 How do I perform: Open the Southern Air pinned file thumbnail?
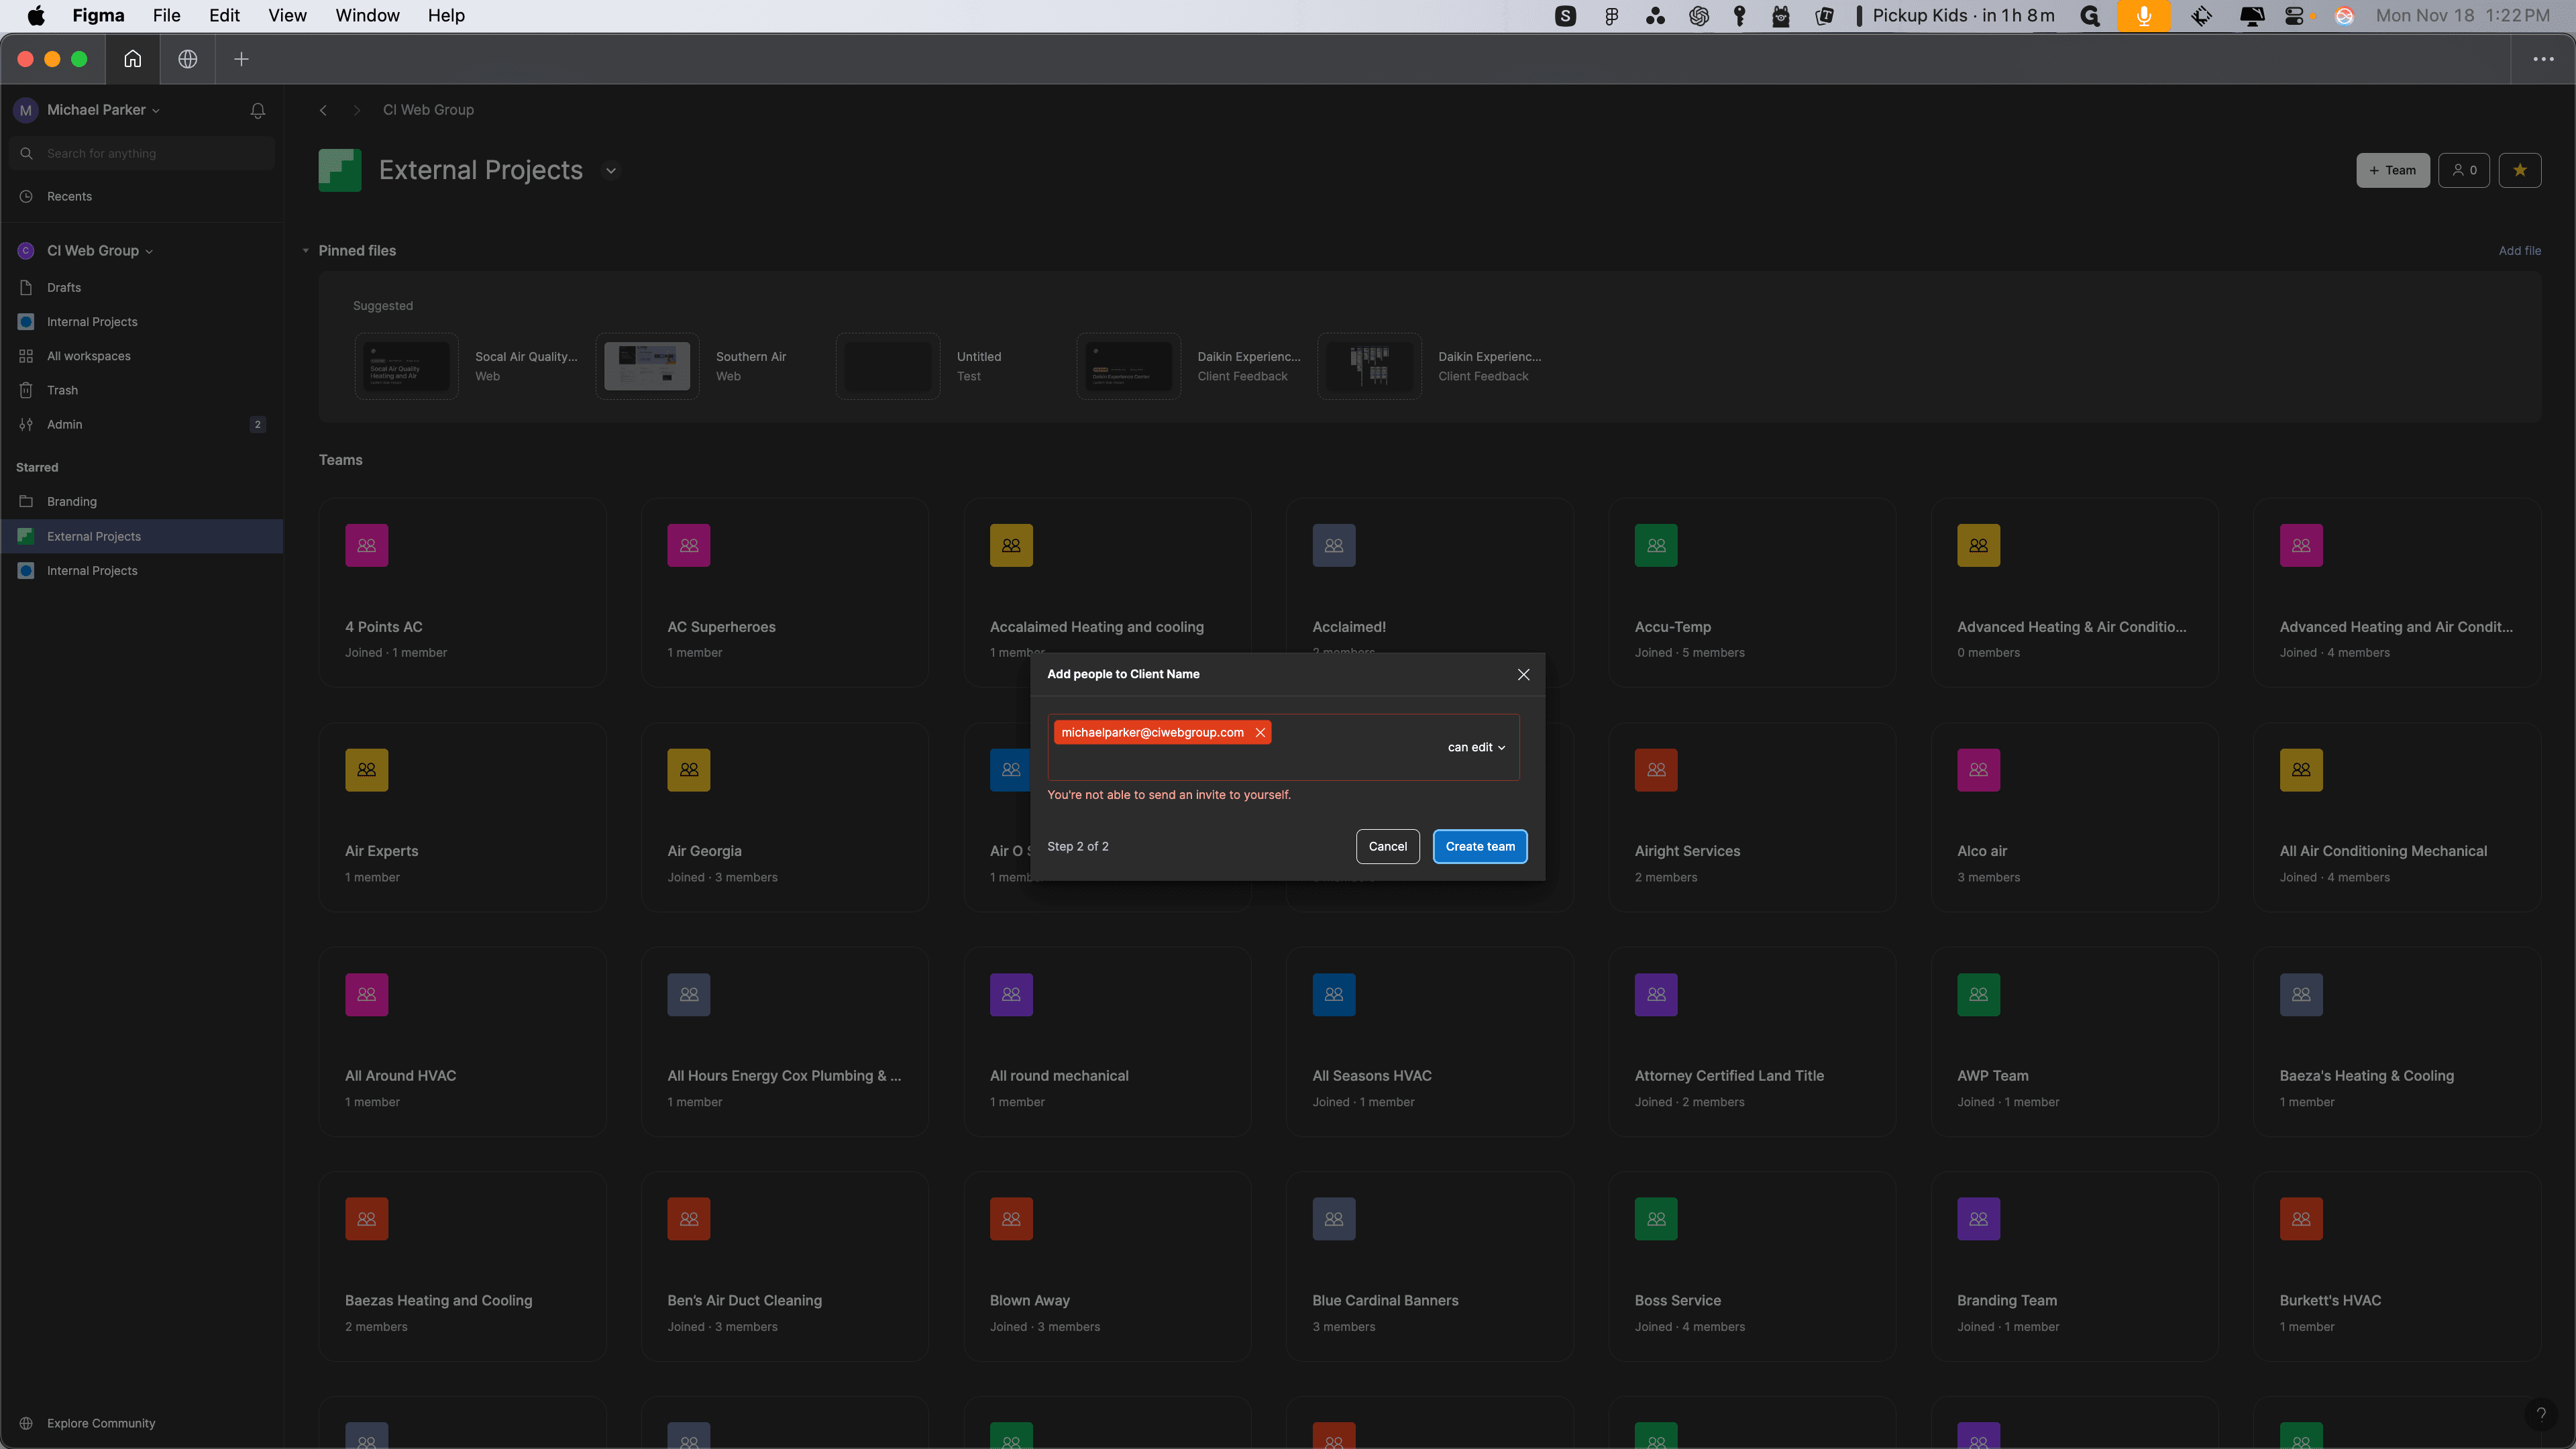pos(647,366)
